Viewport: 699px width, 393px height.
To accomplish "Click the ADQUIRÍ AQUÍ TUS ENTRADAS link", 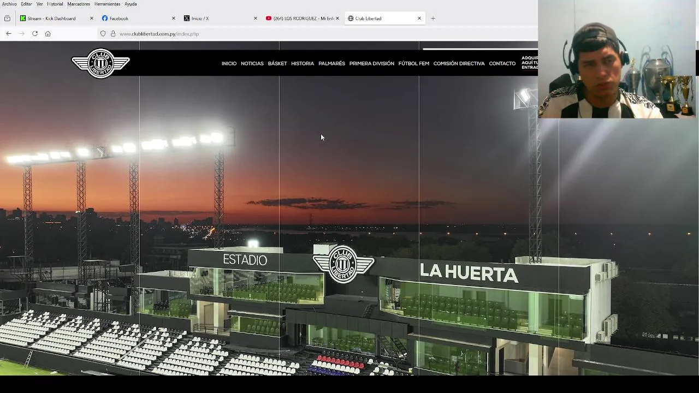I will tap(530, 63).
